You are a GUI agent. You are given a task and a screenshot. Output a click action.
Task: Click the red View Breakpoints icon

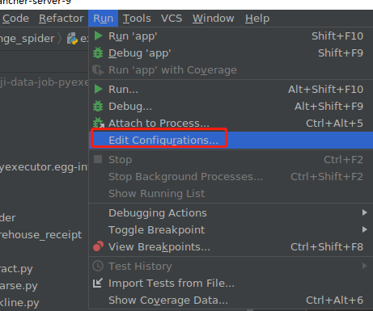(98, 246)
